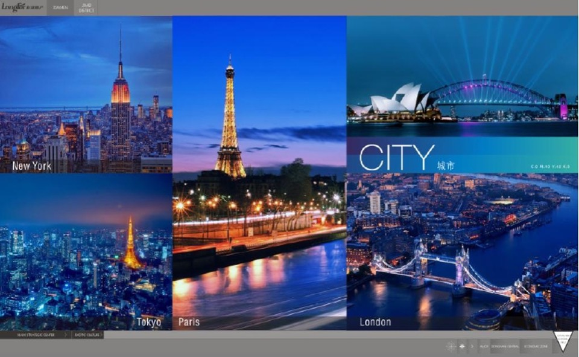Open the Xiamen tab

(x=60, y=7)
